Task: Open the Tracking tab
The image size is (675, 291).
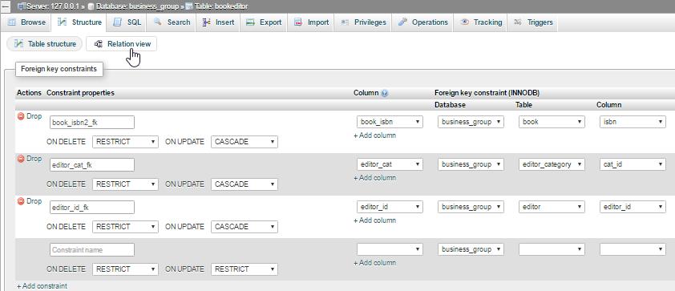Action: 481,22
